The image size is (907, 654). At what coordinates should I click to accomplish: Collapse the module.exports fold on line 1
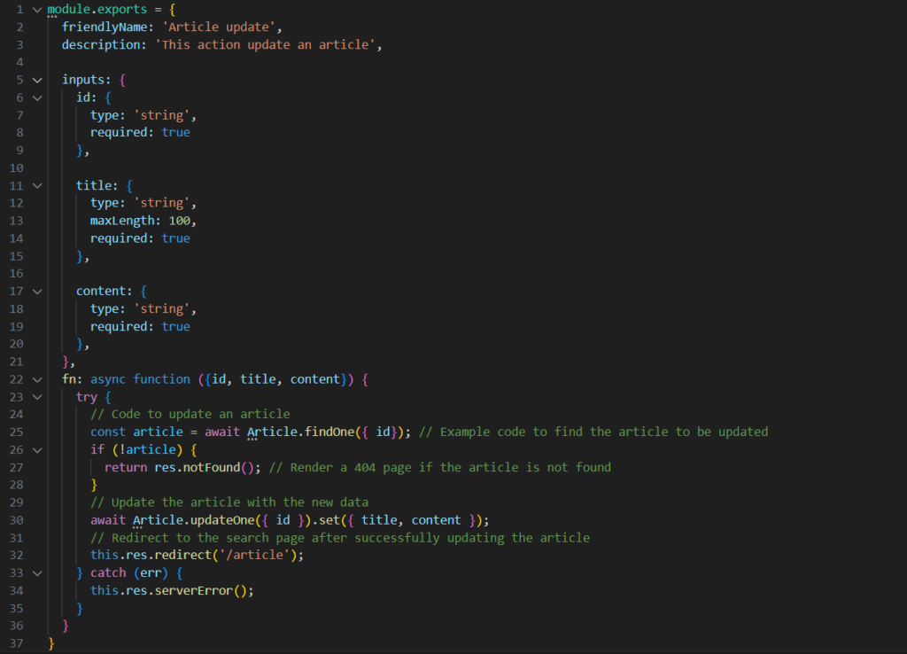(x=35, y=9)
